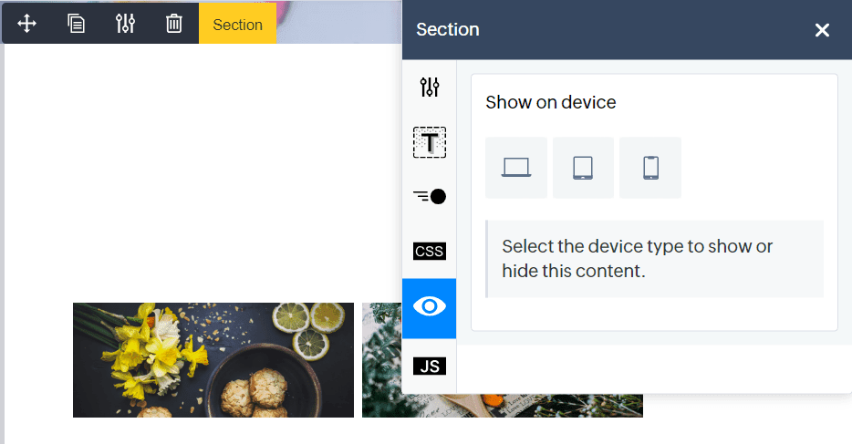
Task: Click the yellow Section label
Action: 237,25
